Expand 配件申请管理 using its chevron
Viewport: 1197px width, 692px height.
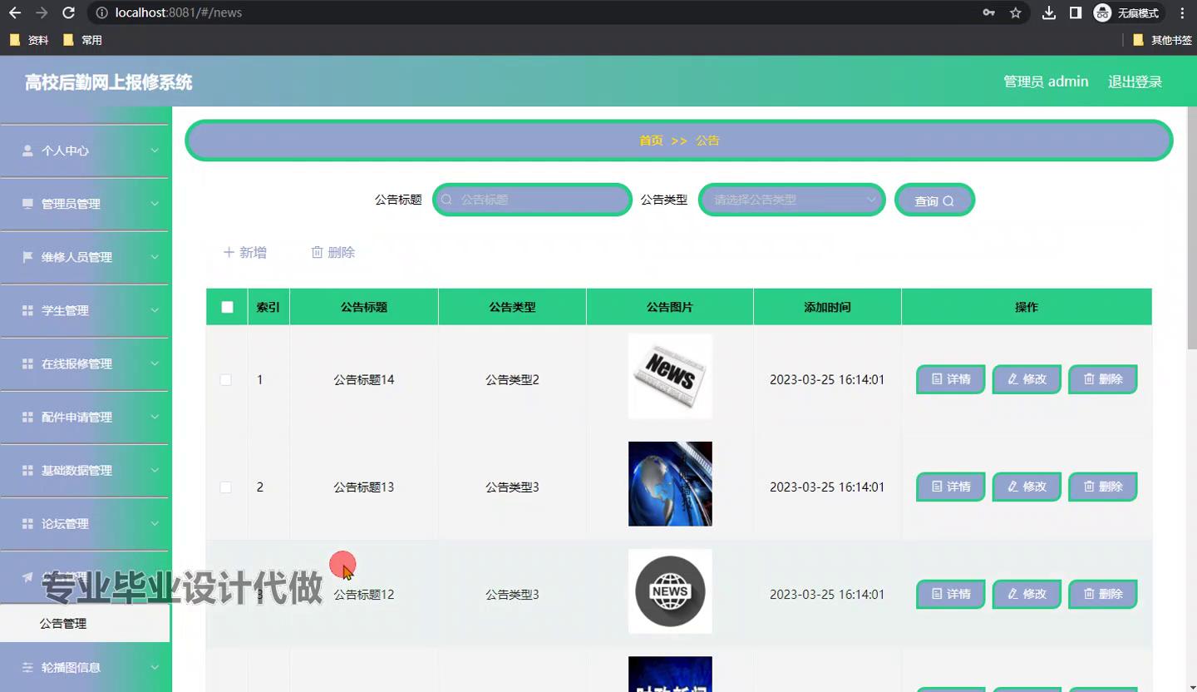point(155,417)
